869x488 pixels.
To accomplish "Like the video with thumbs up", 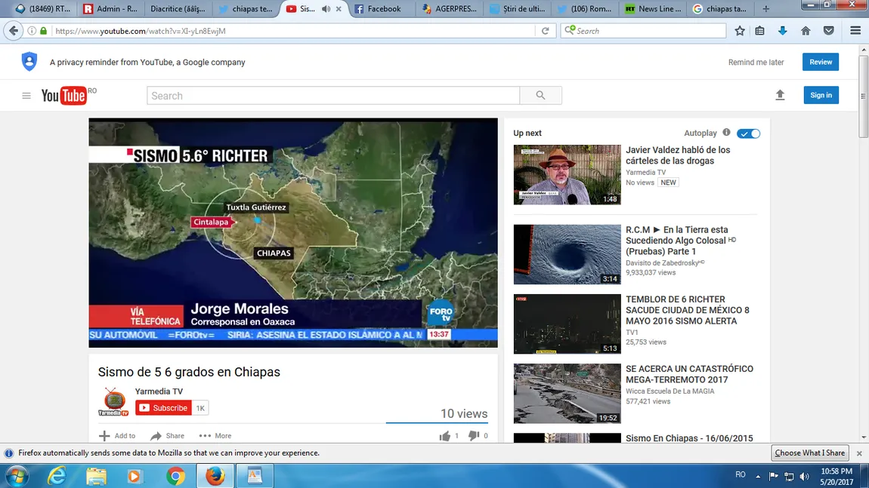I will click(445, 436).
